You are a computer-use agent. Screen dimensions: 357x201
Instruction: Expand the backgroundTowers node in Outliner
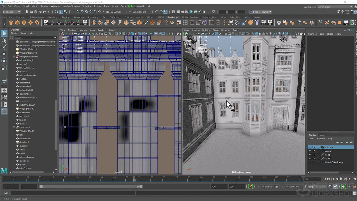pyautogui.click(x=14, y=57)
